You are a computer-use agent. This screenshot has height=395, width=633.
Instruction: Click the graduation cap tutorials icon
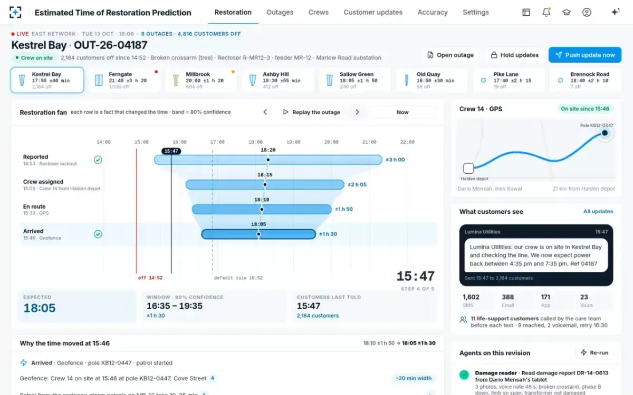tap(567, 12)
